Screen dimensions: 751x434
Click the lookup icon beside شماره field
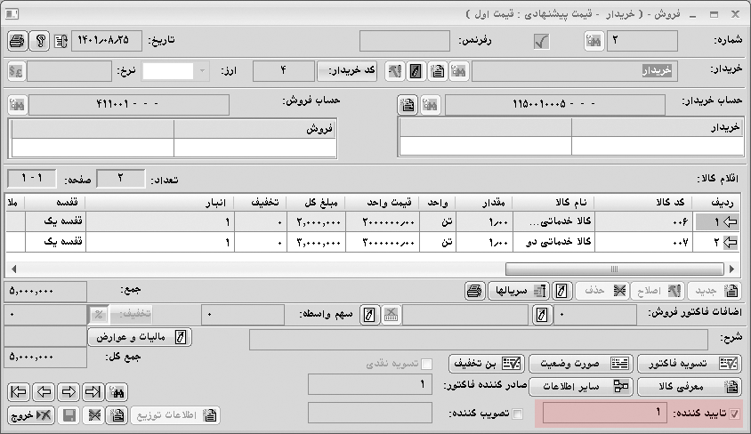(x=594, y=41)
